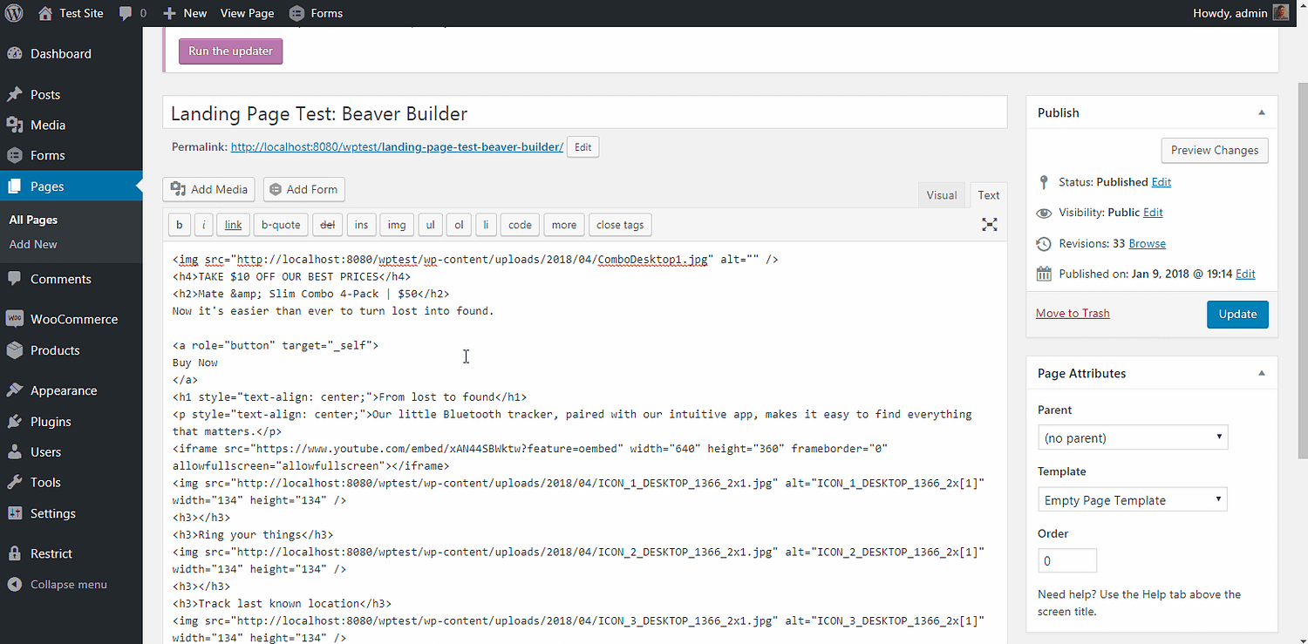Browse the 33 revisions

(1148, 244)
